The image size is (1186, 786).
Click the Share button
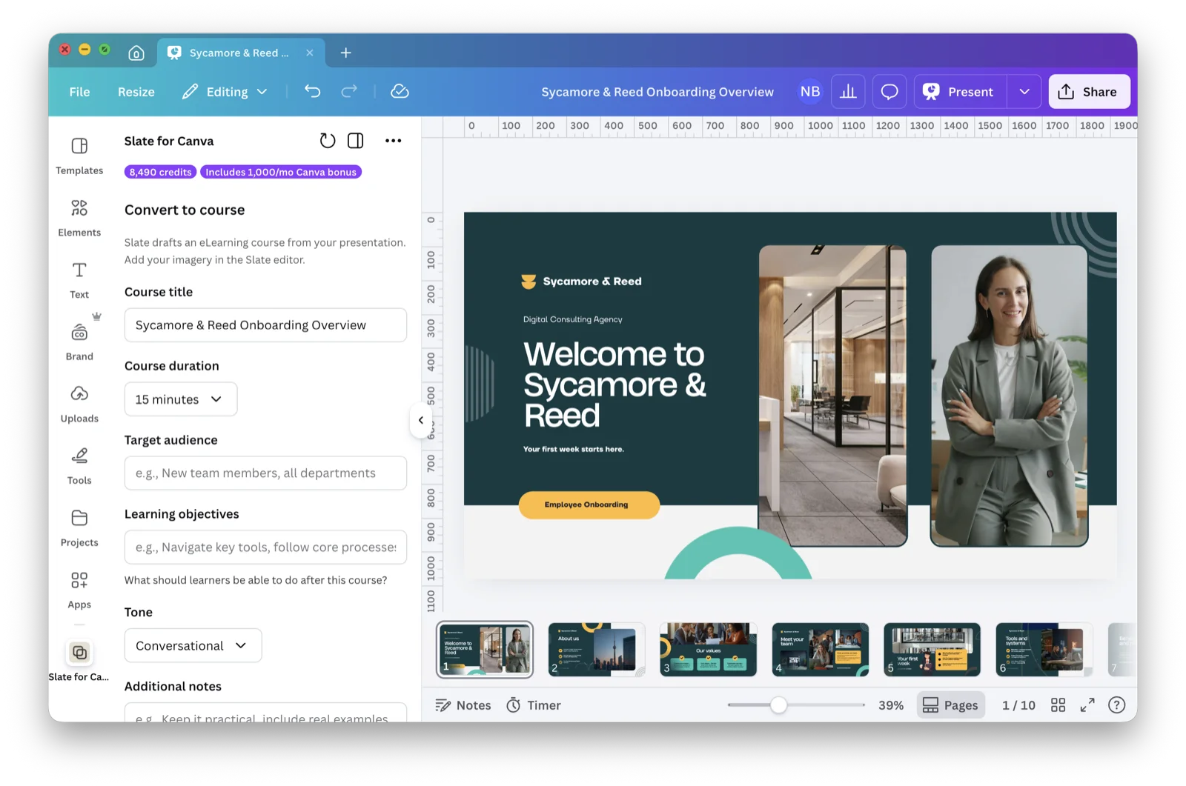[1089, 91]
